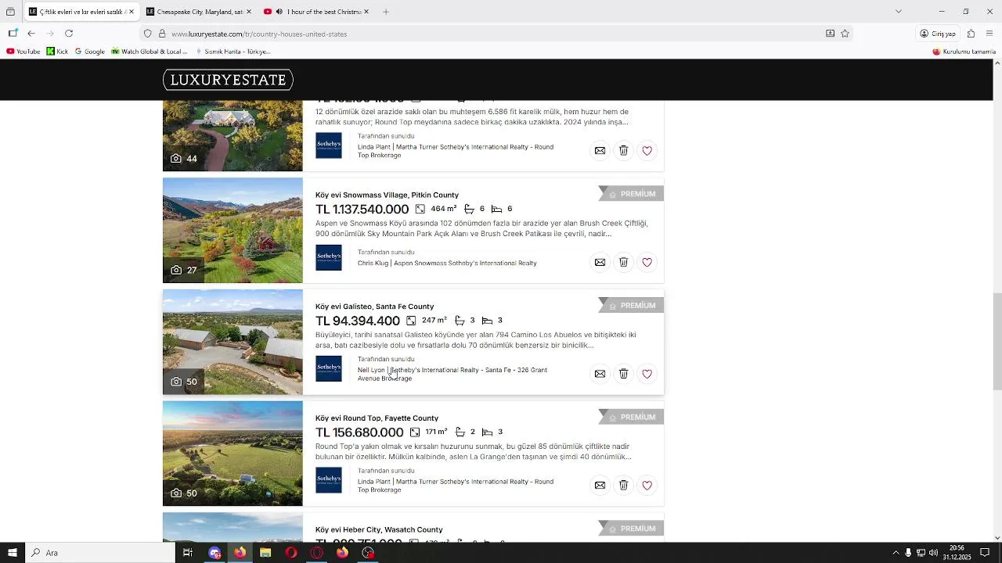Image resolution: width=1002 pixels, height=563 pixels.
Task: Toggle reader view icon
Action: [x=830, y=34]
